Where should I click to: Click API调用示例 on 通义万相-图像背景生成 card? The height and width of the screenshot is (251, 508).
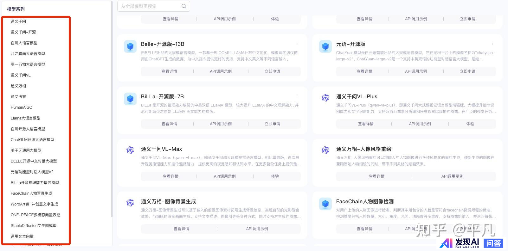click(257, 229)
